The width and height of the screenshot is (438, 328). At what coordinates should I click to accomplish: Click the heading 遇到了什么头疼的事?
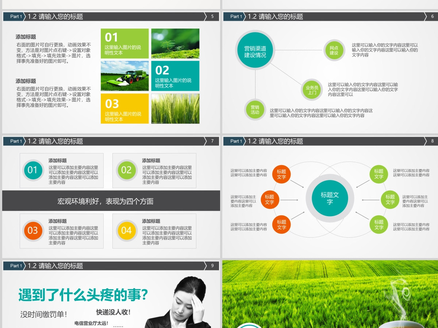point(84,294)
